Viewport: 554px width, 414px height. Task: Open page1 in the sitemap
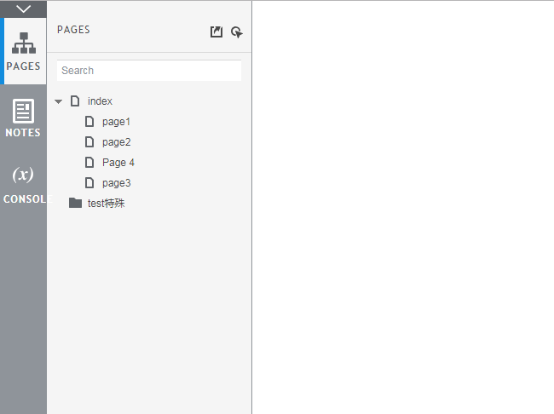click(x=116, y=122)
